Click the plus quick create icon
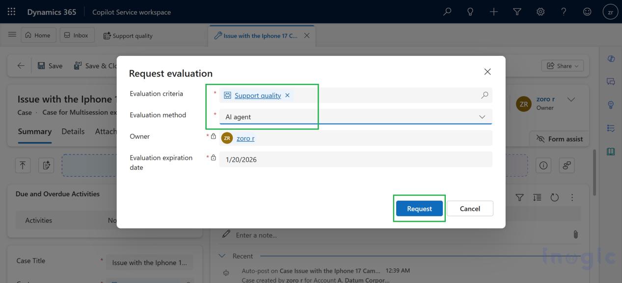The width and height of the screenshot is (622, 283). click(x=494, y=12)
